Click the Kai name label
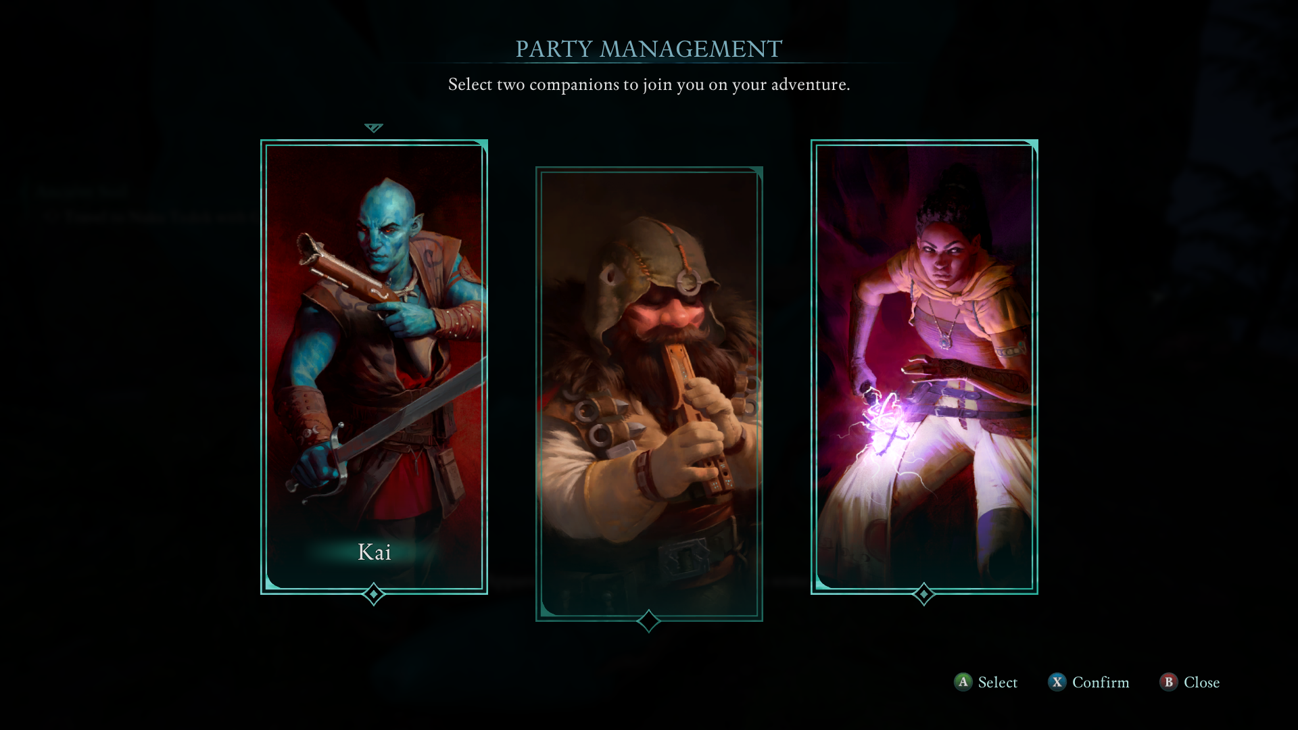Screen dimensions: 1298x730 [x=375, y=552]
